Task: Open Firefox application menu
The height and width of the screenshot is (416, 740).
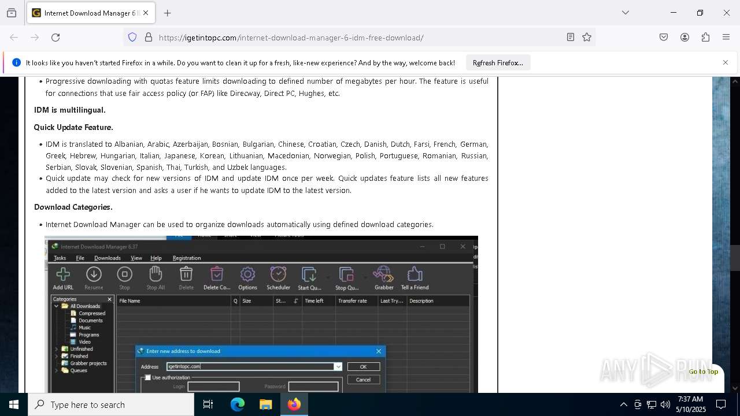Action: click(x=726, y=38)
